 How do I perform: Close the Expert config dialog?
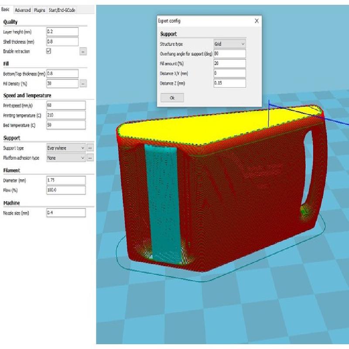257,21
